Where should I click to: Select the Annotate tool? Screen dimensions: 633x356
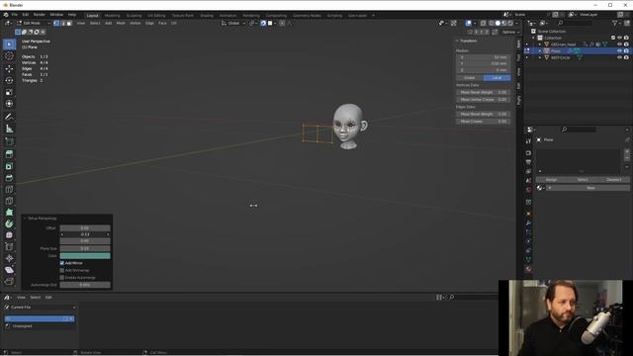click(x=9, y=117)
